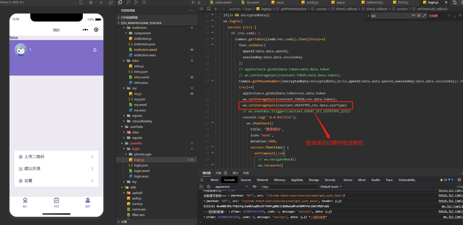This screenshot has height=225, width=463.
Task: Expand the 二维码信息 console log object
Action: click(205, 217)
